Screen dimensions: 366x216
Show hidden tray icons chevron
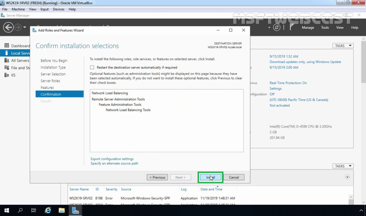[x=361, y=210]
